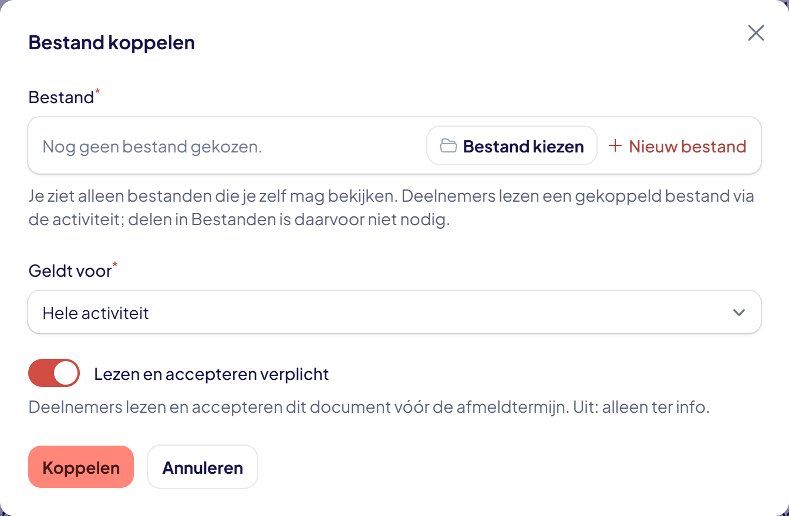Close the Bestand koppelen dialog
789x516 pixels.
(756, 33)
